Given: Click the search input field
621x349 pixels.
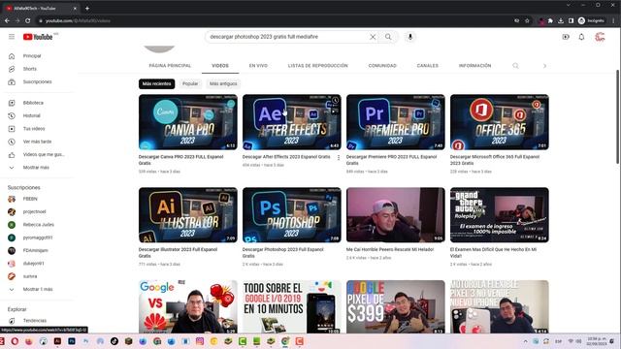Looking at the screenshot, I should tap(287, 37).
